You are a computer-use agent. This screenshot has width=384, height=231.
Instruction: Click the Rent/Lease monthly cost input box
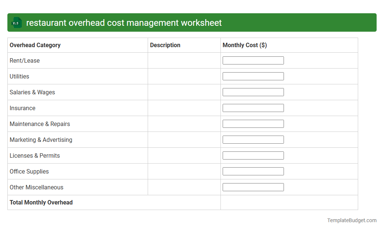pyautogui.click(x=253, y=60)
